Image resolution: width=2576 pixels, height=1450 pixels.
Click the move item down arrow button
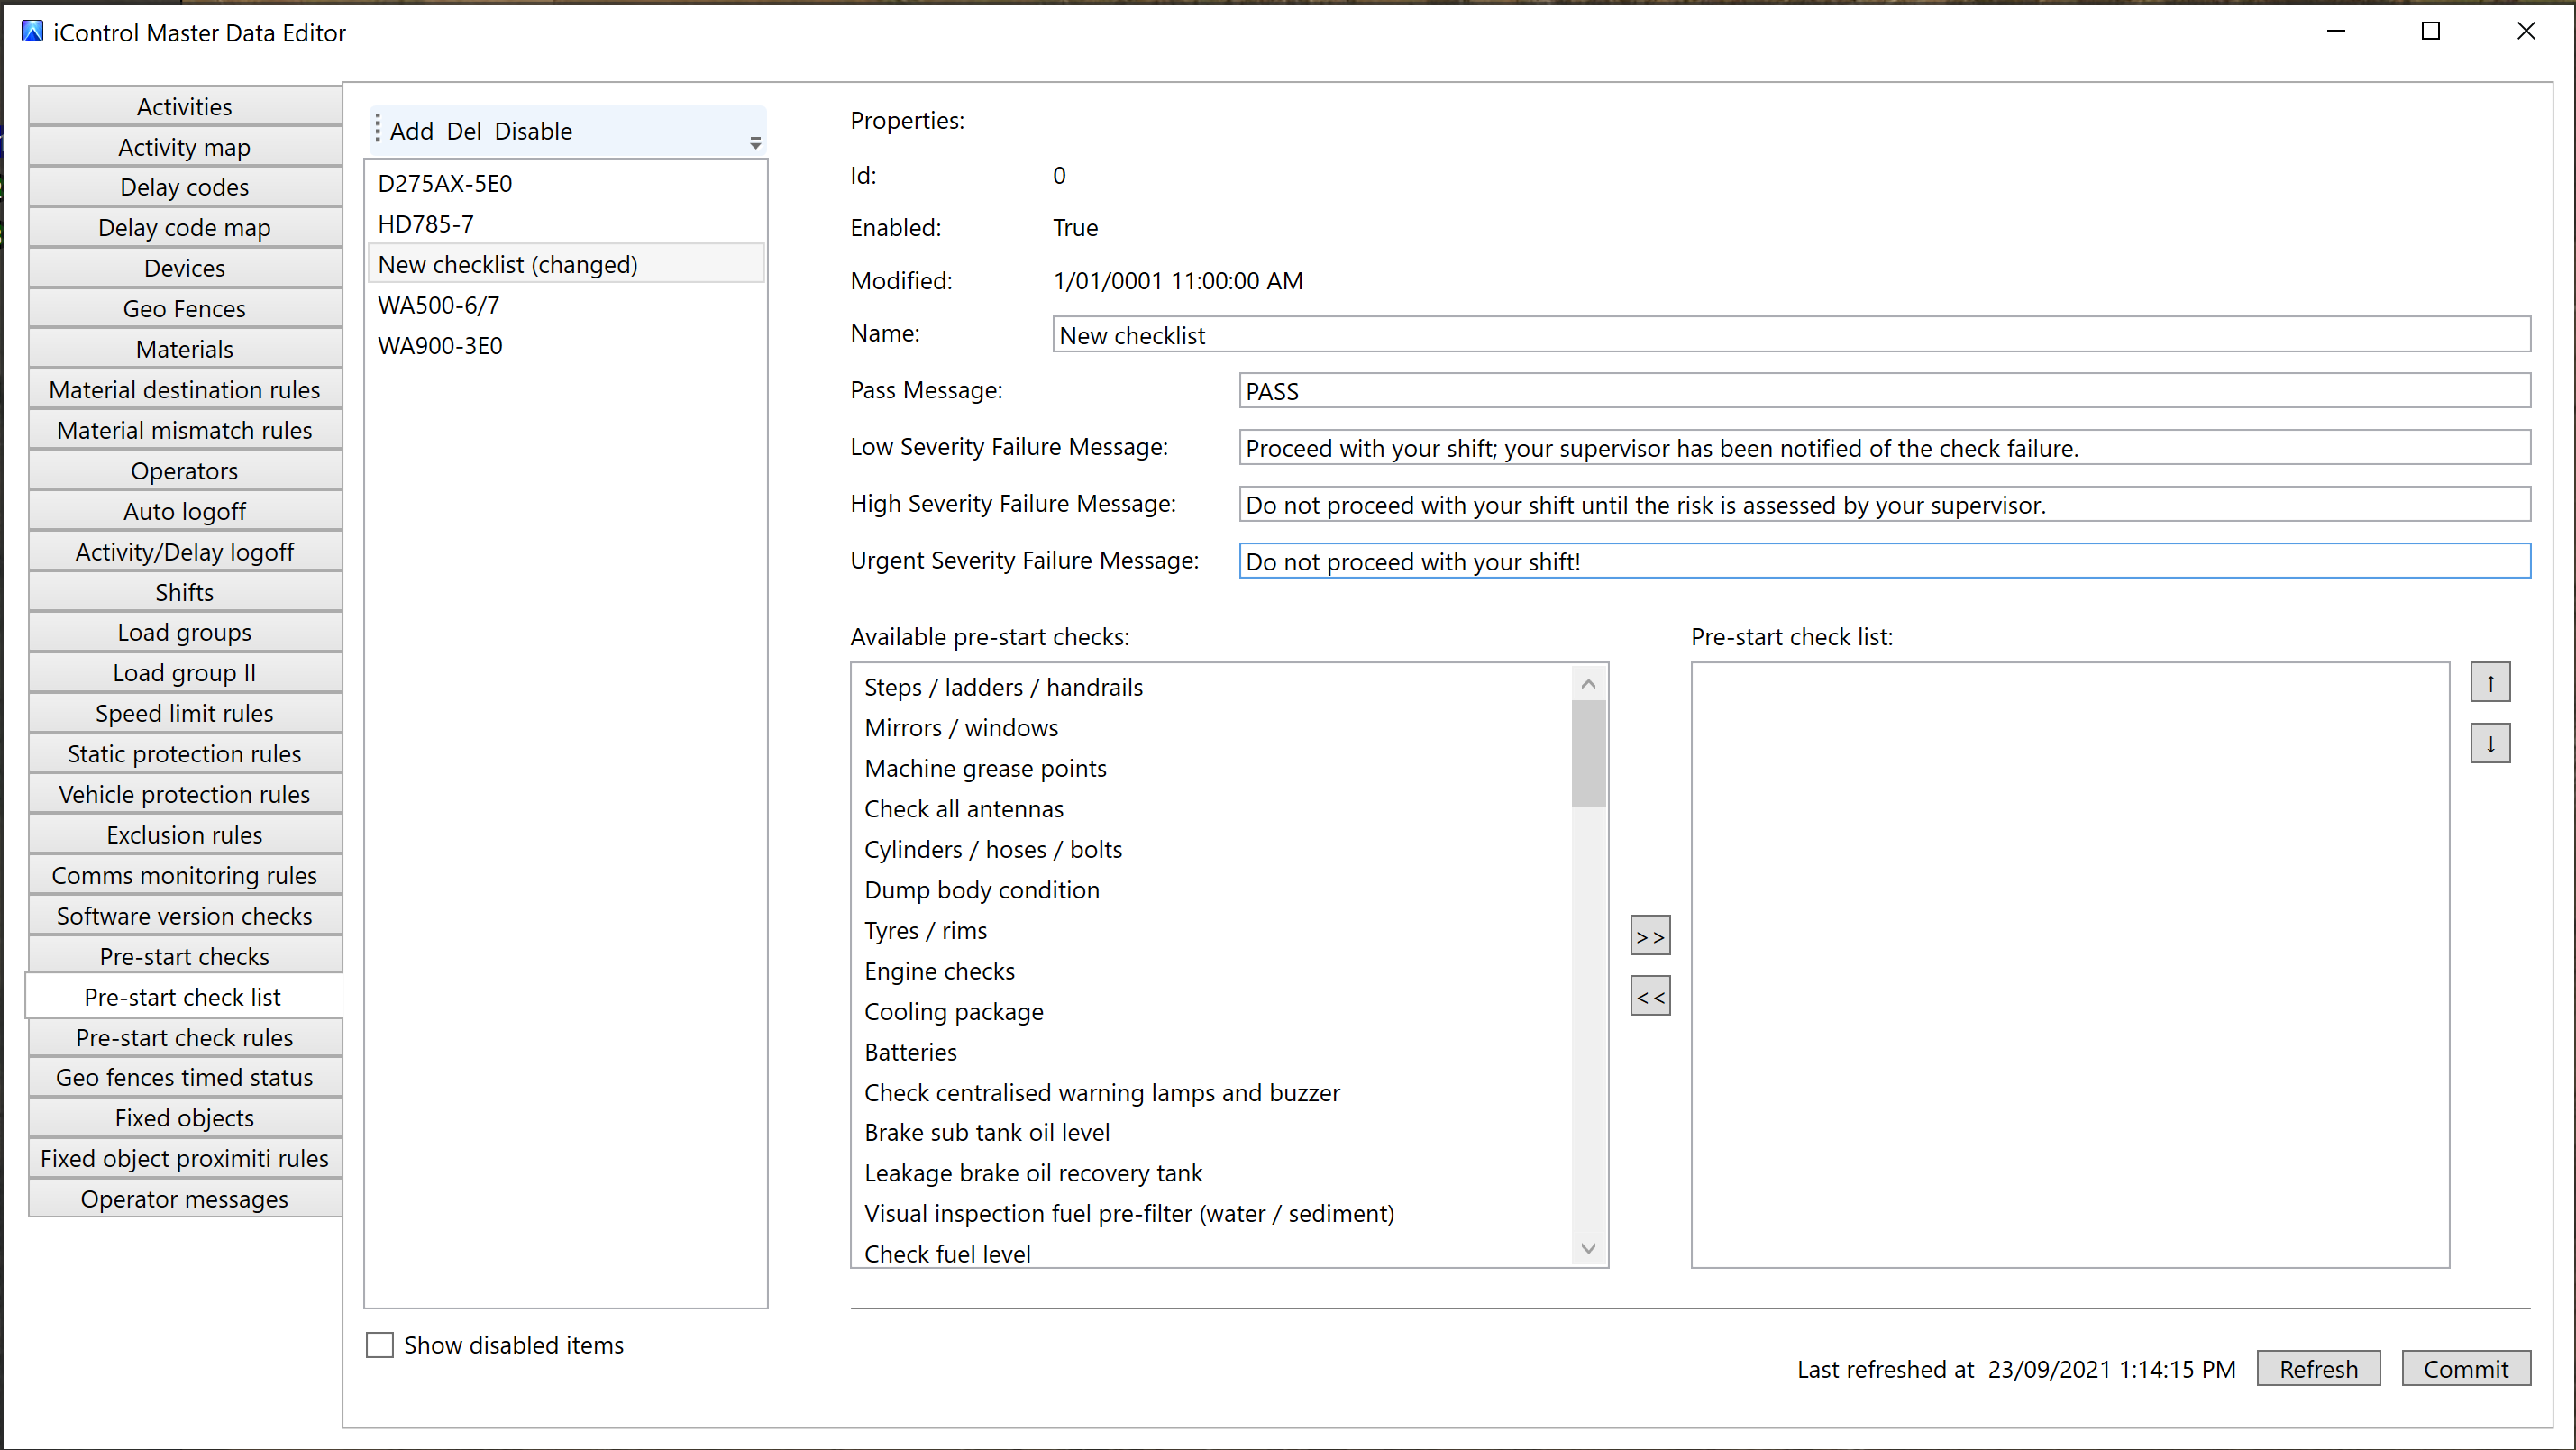tap(2490, 743)
